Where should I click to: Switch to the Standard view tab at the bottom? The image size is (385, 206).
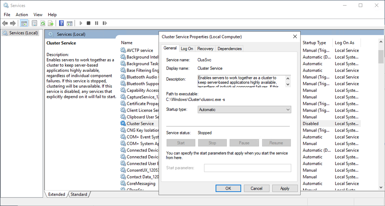click(79, 195)
